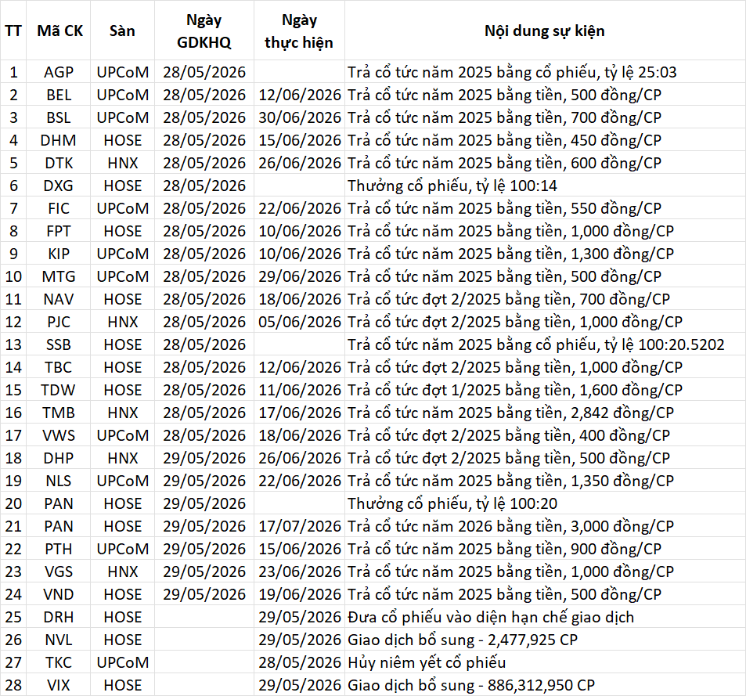746x696 pixels.
Task: Select the VND stock code cell
Action: (x=59, y=594)
